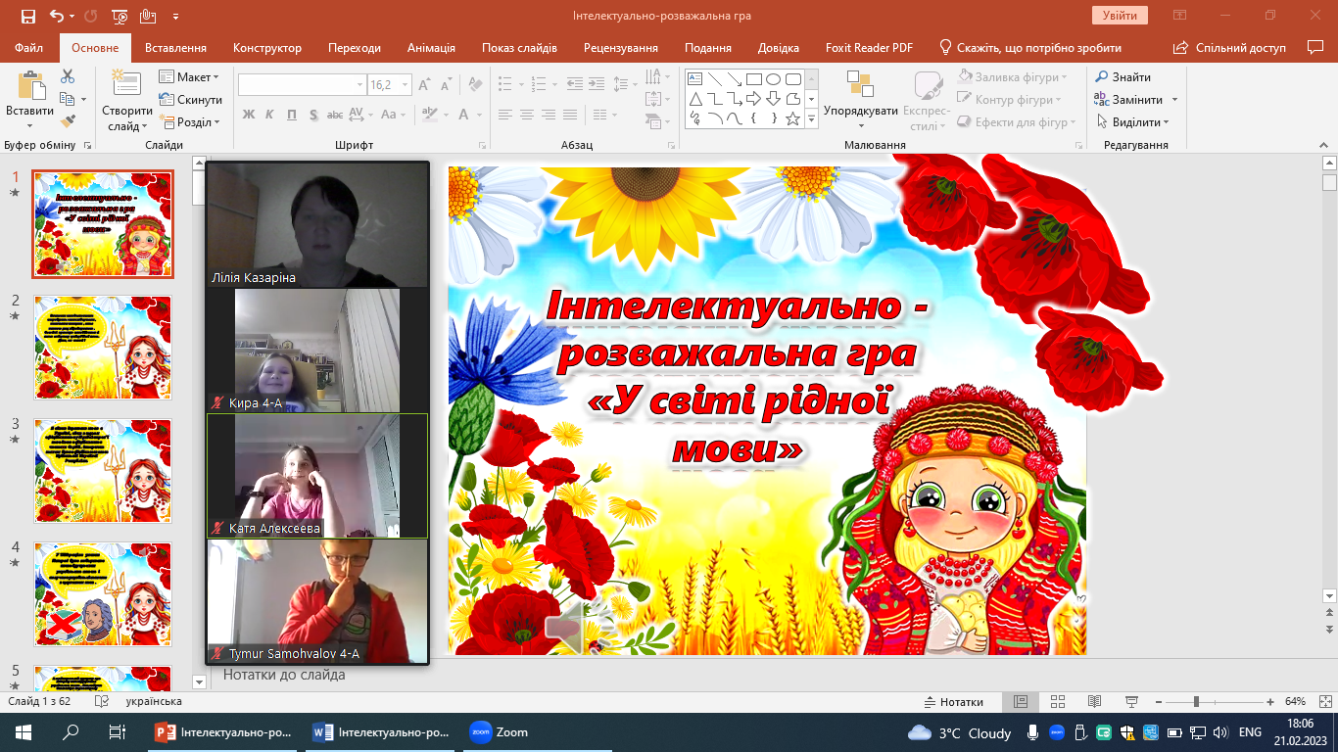This screenshot has height=752, width=1338.
Task: Switch to Slide Sorter view icon
Action: (x=1057, y=702)
